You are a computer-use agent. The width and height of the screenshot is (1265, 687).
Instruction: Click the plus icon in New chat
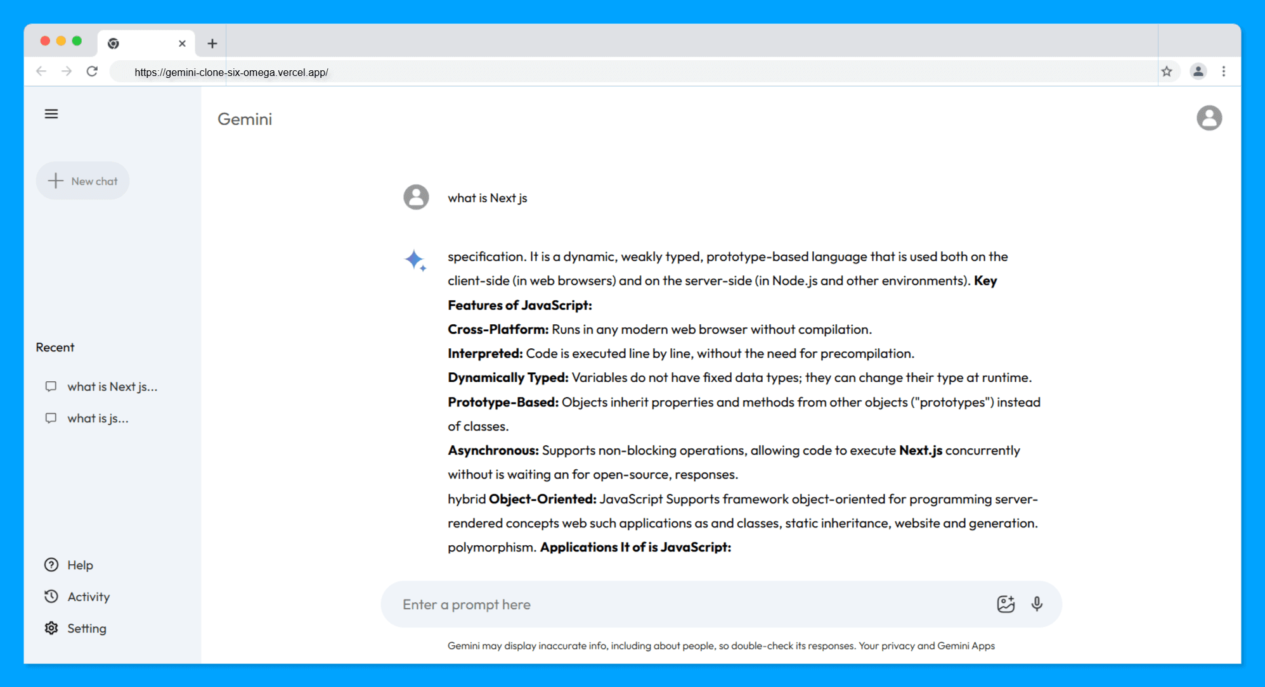[x=56, y=181]
